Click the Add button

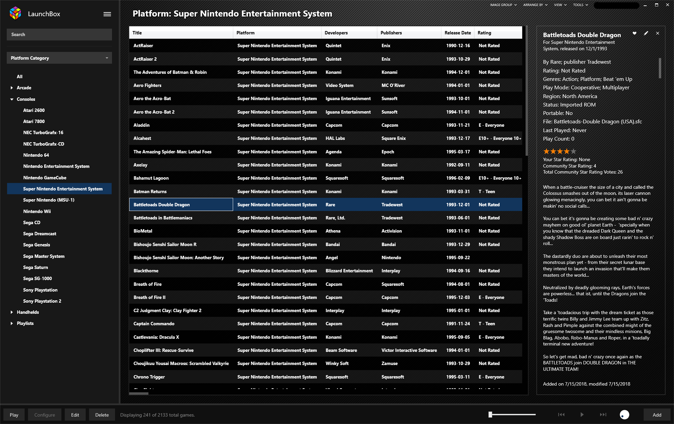(x=657, y=415)
